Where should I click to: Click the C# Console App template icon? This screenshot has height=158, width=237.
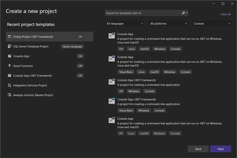pos(112,36)
